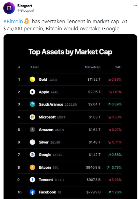The height and width of the screenshot is (199, 139).
Task: Click the Bloqport display name
Action: [x=25, y=6]
